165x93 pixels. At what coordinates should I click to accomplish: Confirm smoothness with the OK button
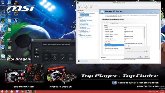(140, 57)
